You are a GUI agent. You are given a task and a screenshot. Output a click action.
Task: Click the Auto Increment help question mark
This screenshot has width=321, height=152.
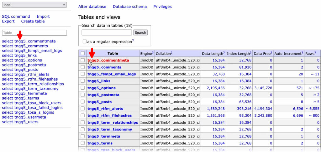point(303,52)
